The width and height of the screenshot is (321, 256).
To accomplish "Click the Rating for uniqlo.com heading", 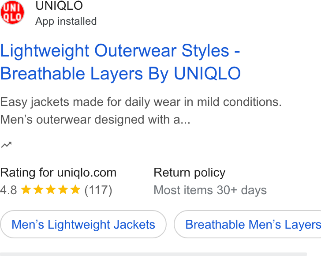I will (x=58, y=173).
